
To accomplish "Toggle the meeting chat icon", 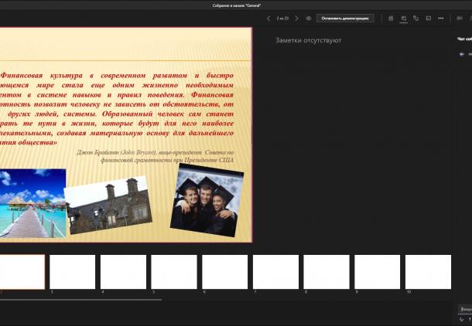I will pyautogui.click(x=403, y=18).
